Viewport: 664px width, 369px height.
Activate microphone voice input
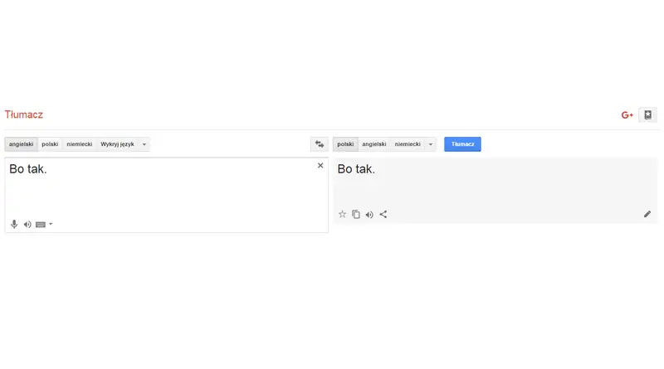[14, 224]
